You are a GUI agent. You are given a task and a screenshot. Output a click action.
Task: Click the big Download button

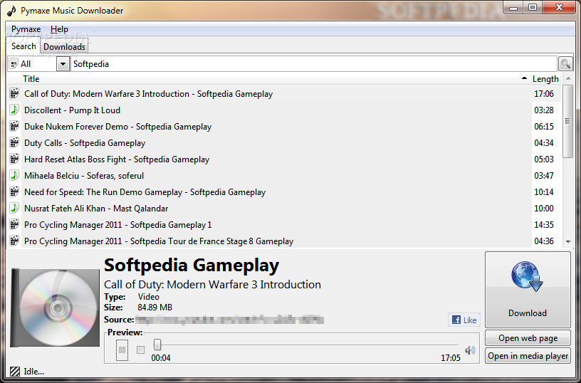pyautogui.click(x=528, y=289)
